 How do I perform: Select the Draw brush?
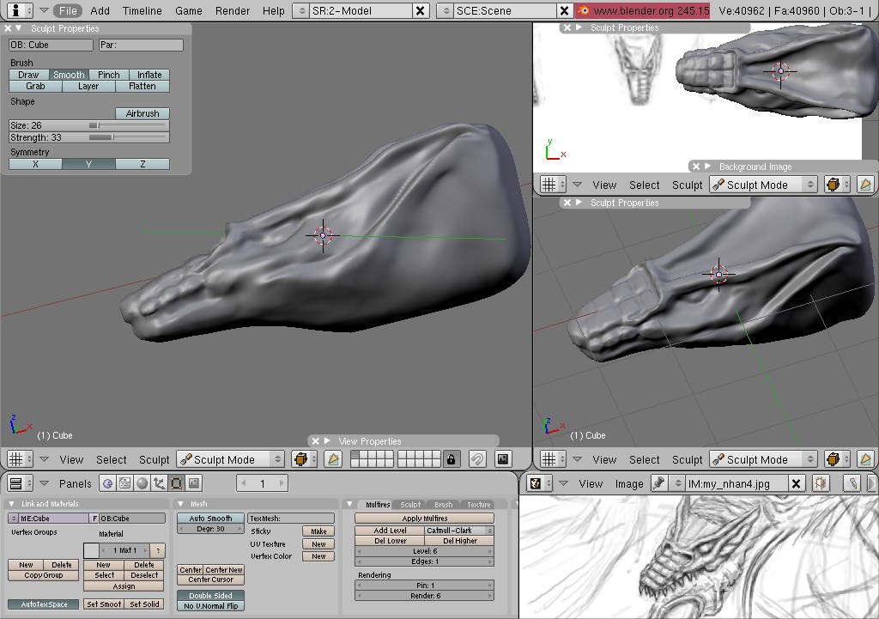28,75
